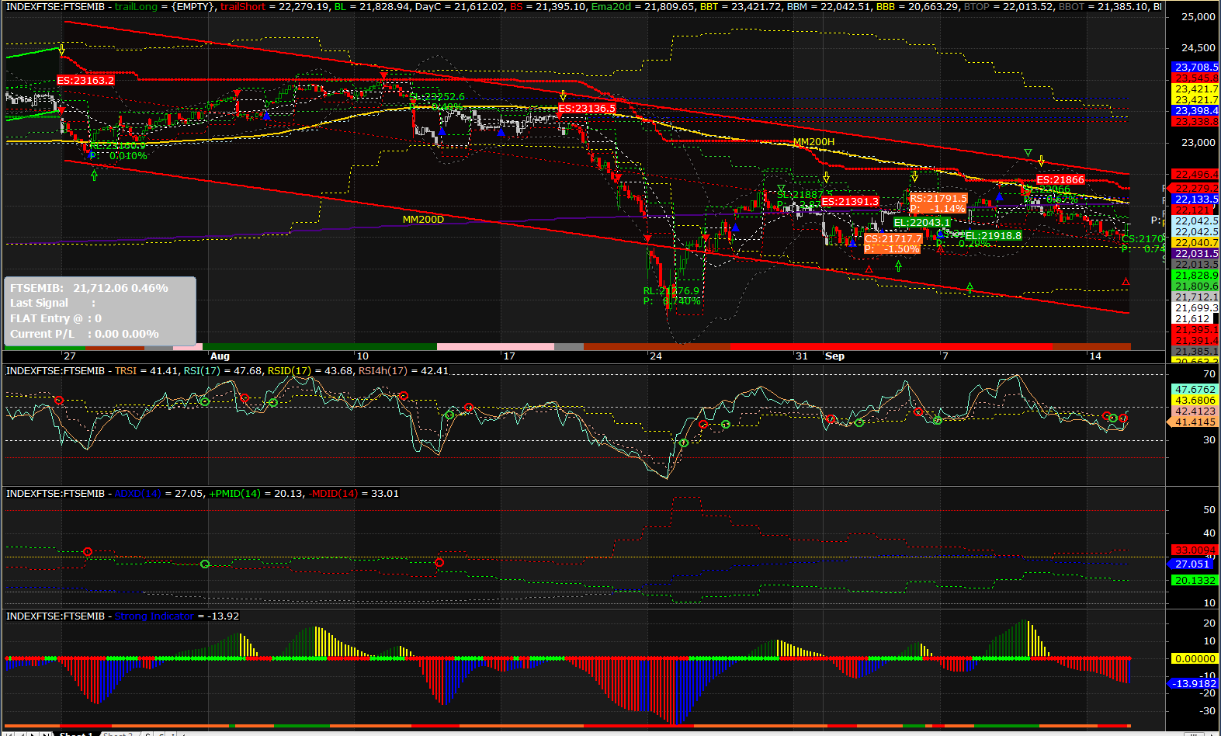This screenshot has height=736, width=1221.
Task: Click the ES:21391.3 signal label
Action: [x=850, y=201]
